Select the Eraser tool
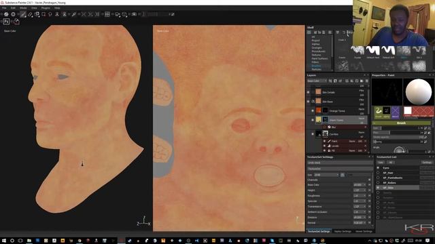Viewport: 435px width, 244px height. [30, 14]
